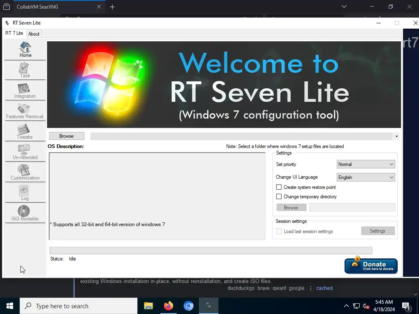The height and width of the screenshot is (314, 419).
Task: Open the Features Removal section
Action: coord(25,111)
